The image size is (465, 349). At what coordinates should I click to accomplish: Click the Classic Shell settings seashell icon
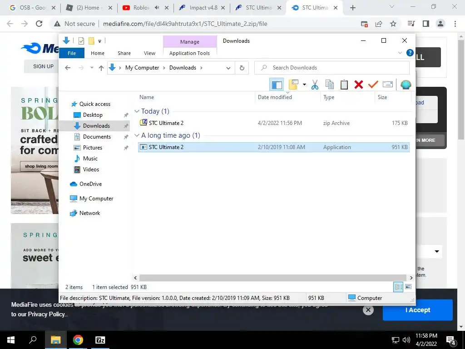pos(406,85)
